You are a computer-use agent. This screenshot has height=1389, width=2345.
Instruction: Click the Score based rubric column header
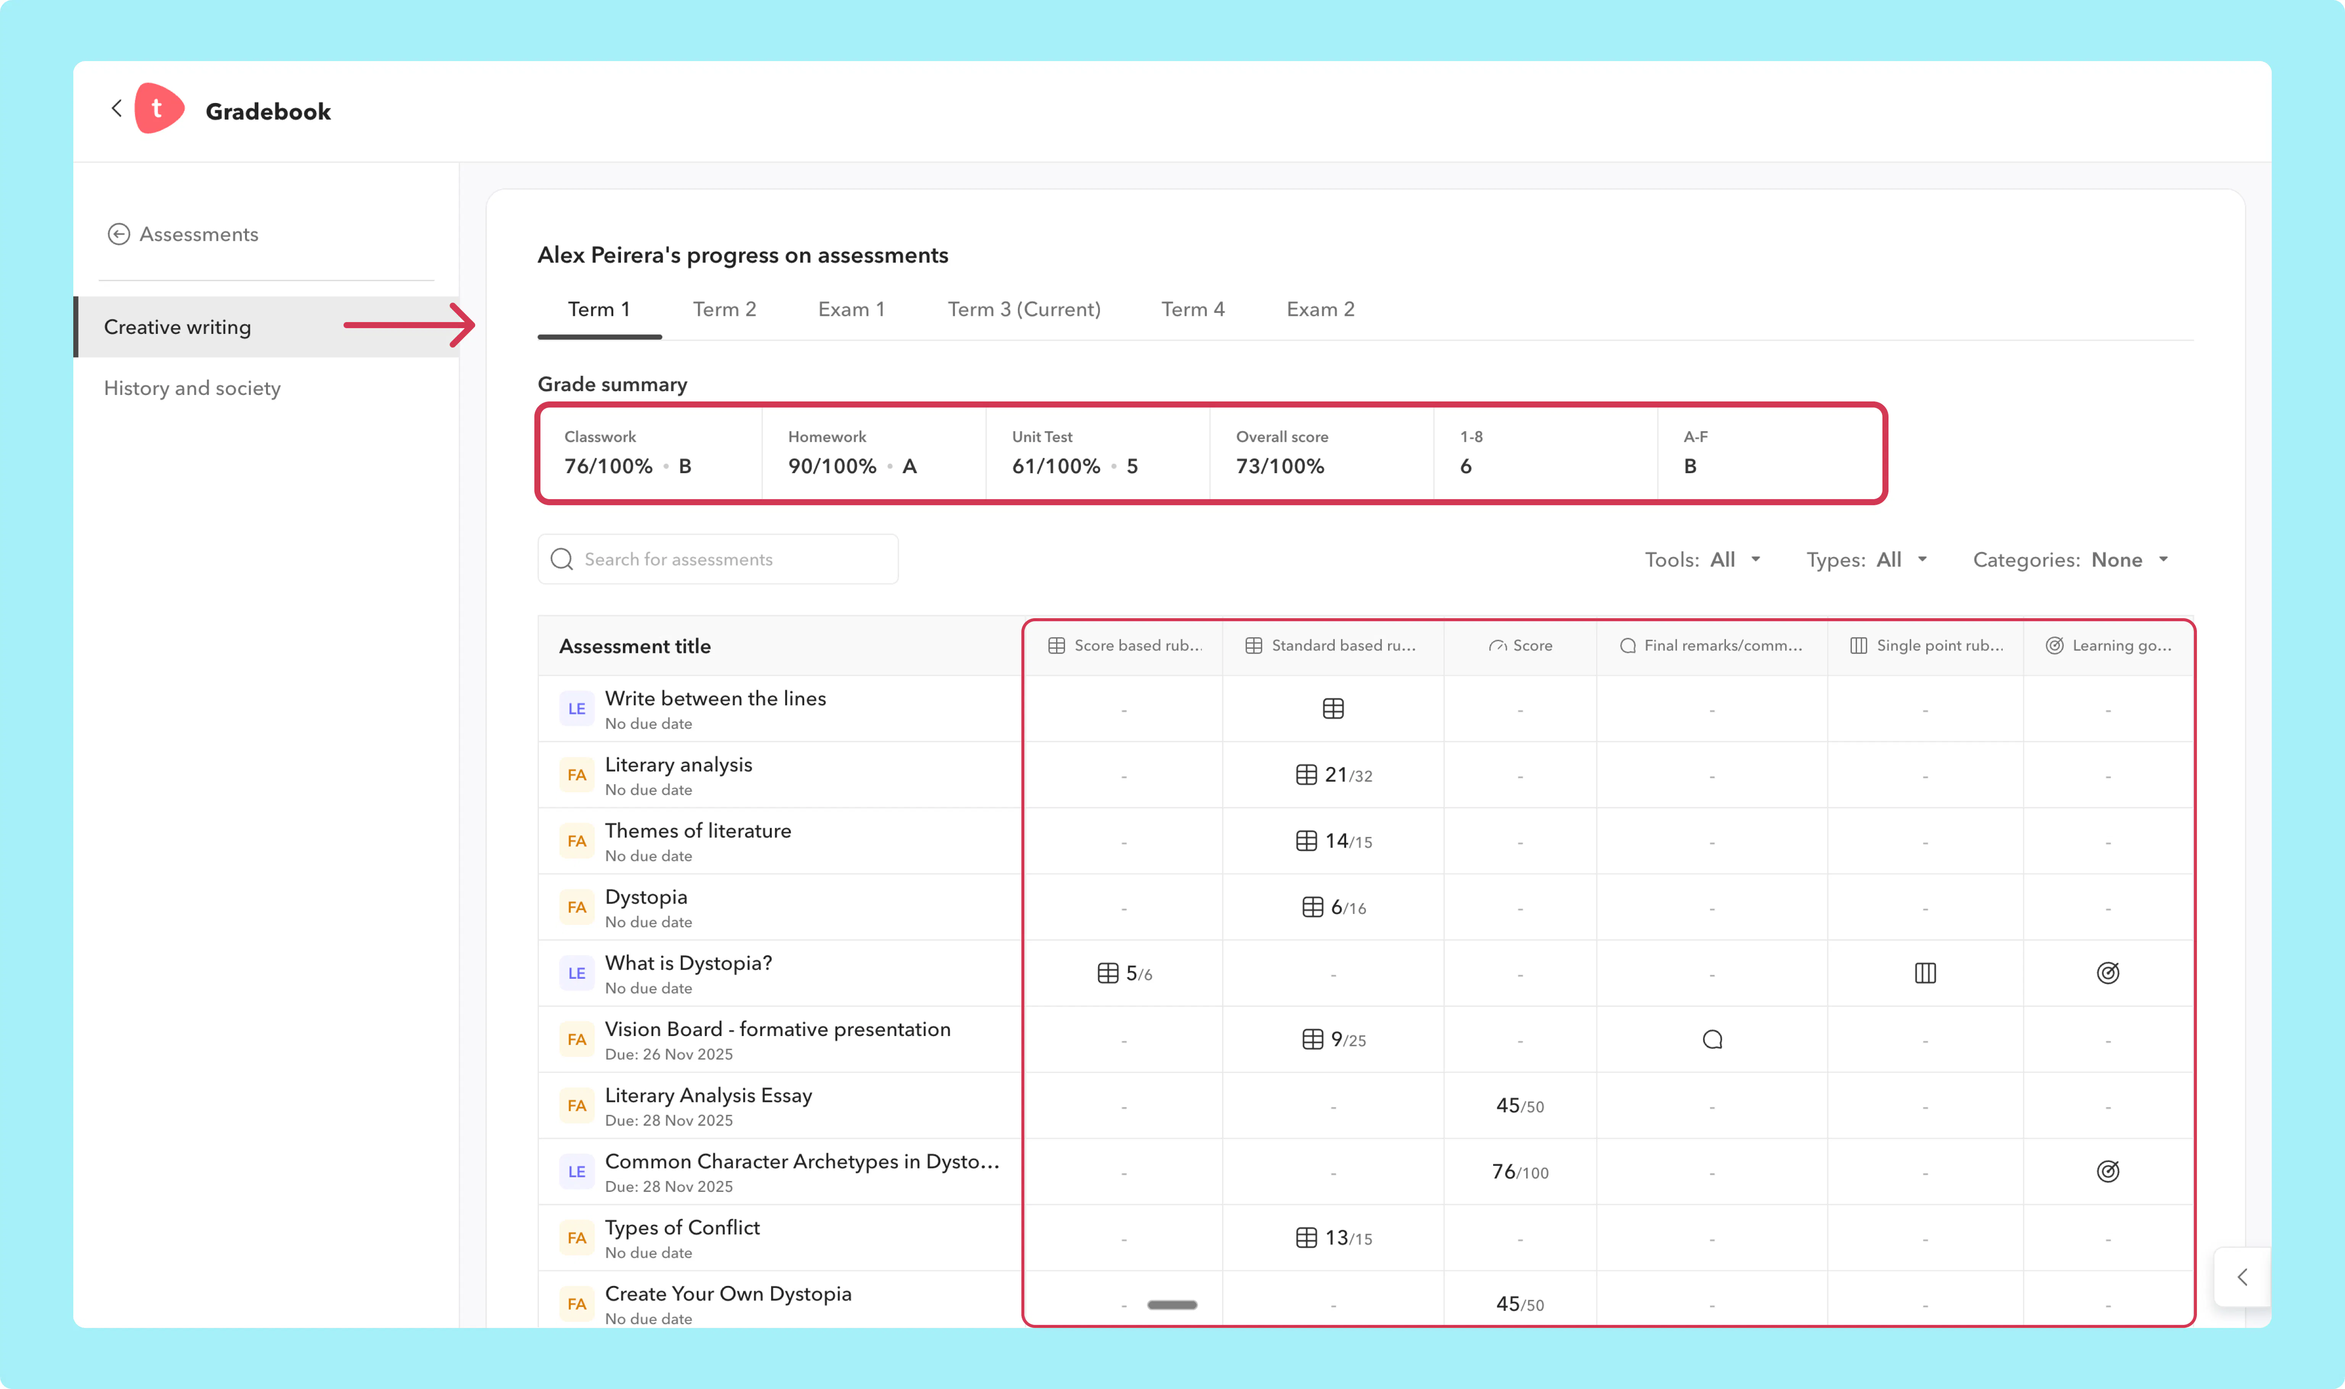coord(1124,646)
